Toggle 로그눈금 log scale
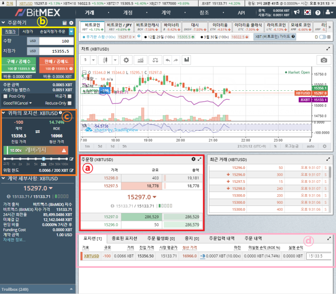The image size is (336, 294). 291,146
